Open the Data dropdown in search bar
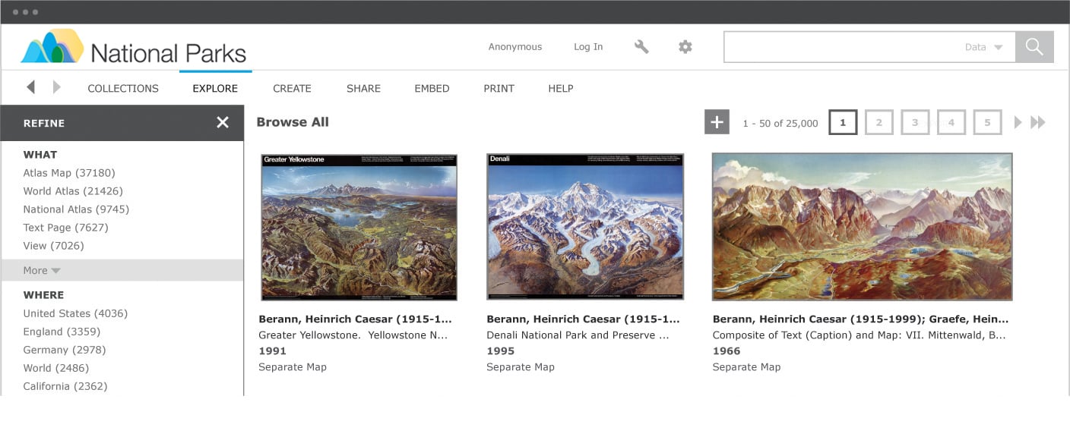 pyautogui.click(x=984, y=47)
